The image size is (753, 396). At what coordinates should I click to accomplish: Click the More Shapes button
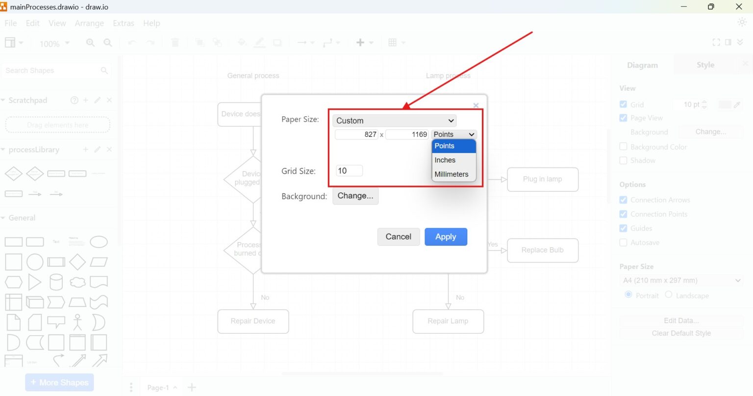[x=59, y=382]
